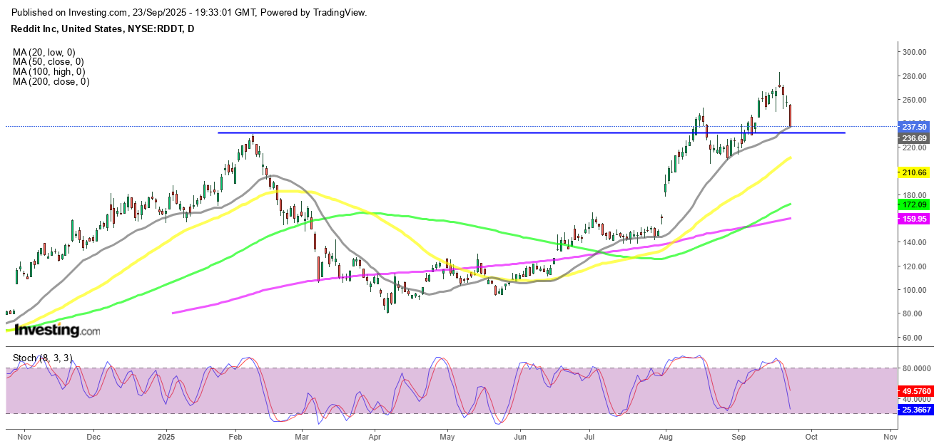Viewport: 939px width, 446px height.
Task: Click the 80.0000 level on stochastic axis
Action: tap(915, 368)
